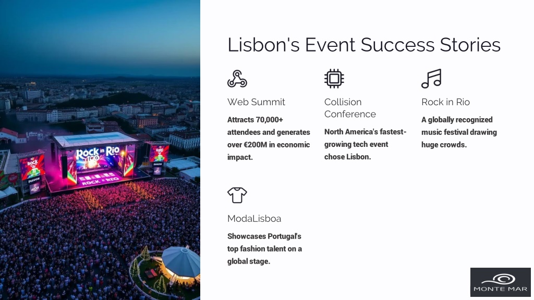
Task: Click the Collision Conference heading
Action: point(350,108)
